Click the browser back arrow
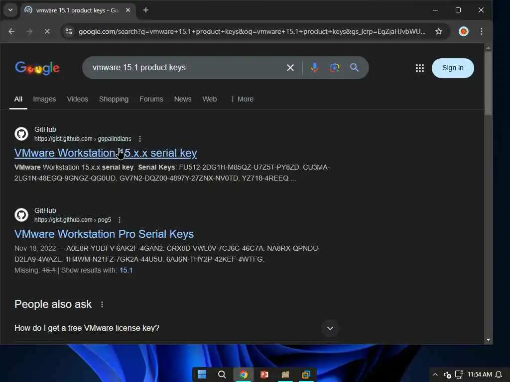Screen dimensions: 510x382 click(11, 31)
